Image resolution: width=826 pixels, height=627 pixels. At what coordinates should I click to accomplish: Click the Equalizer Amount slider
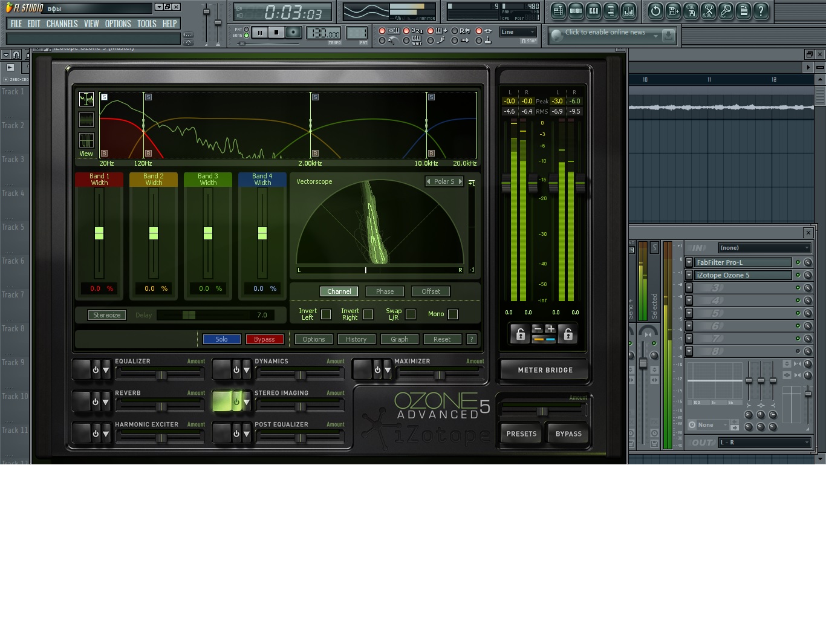(x=160, y=375)
